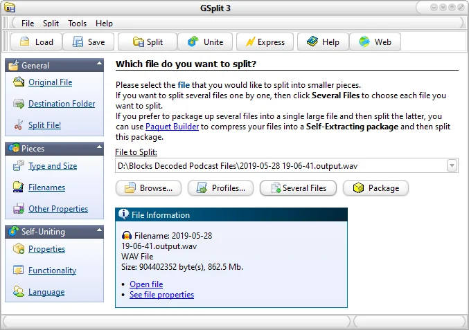
Task: Open the File menu
Action: click(x=28, y=24)
